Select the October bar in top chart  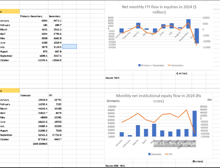coord(197,36)
